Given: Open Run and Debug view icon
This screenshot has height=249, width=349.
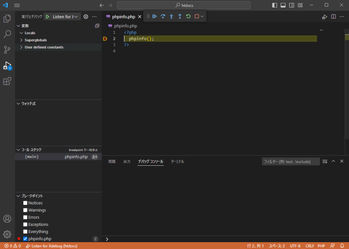Looking at the screenshot, I should [7, 66].
